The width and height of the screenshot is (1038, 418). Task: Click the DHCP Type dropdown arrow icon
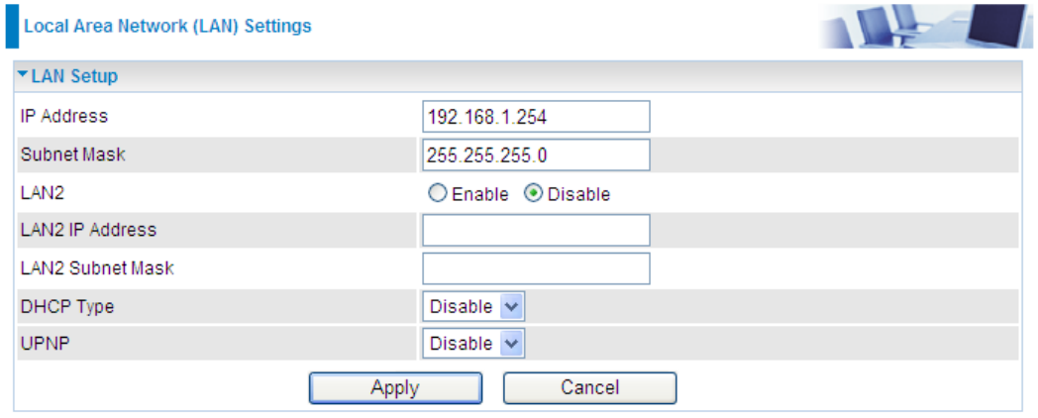click(x=512, y=307)
